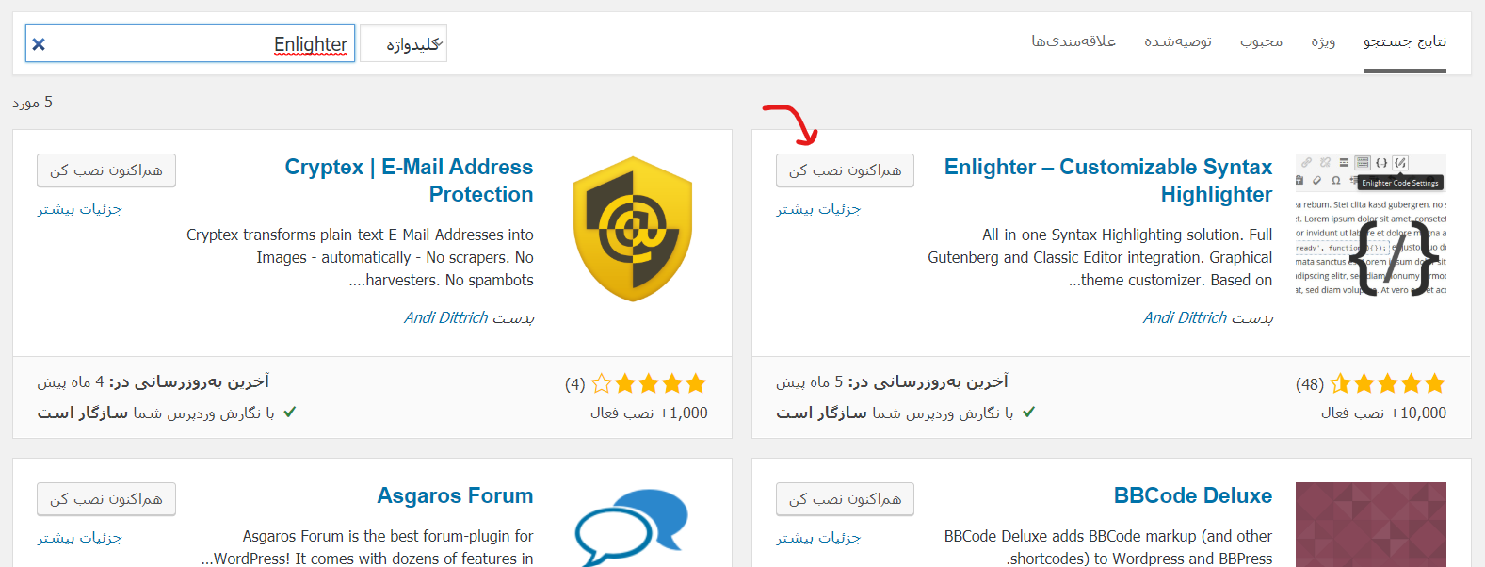Image resolution: width=1485 pixels, height=567 pixels.
Task: Install the BBCode Deluxe plugin
Action: [845, 498]
